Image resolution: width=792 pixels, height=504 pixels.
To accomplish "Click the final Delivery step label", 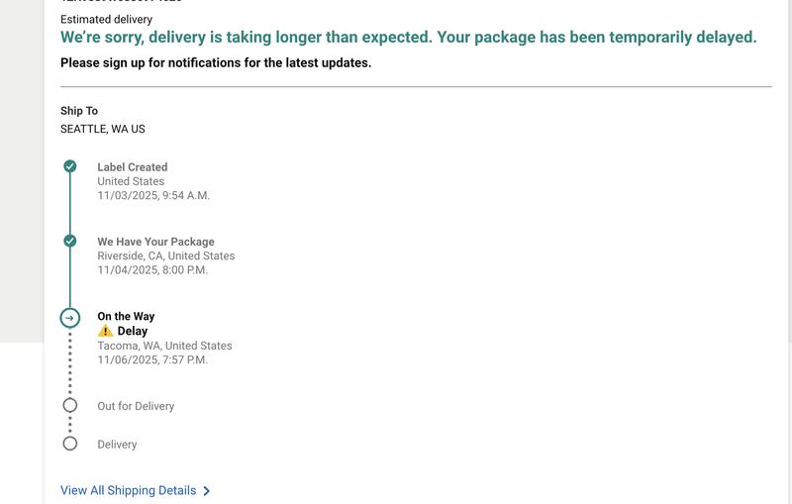I will (x=117, y=445).
